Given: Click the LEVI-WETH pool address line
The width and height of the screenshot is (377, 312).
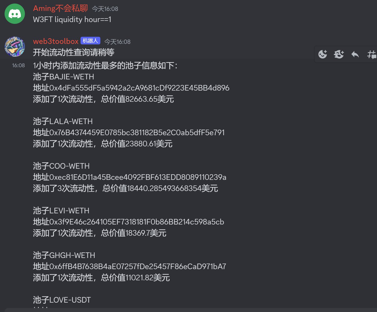Looking at the screenshot, I should [129, 222].
